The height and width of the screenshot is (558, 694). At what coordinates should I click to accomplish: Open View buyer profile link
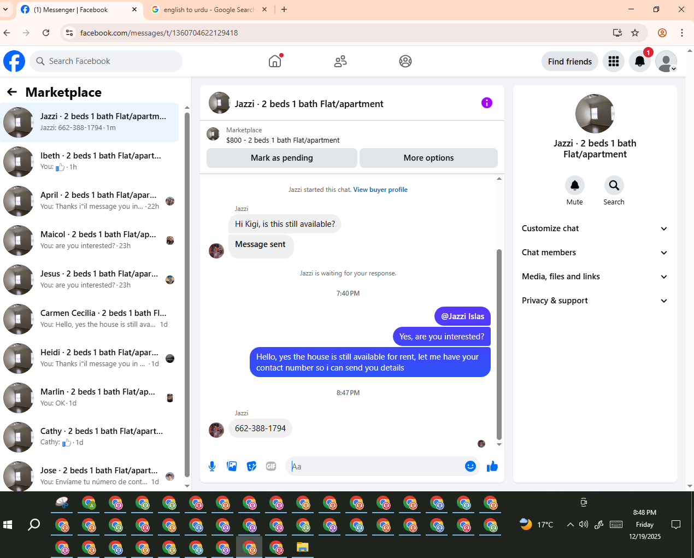coord(380,190)
